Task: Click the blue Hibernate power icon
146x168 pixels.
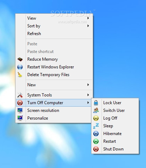Action: point(96,134)
